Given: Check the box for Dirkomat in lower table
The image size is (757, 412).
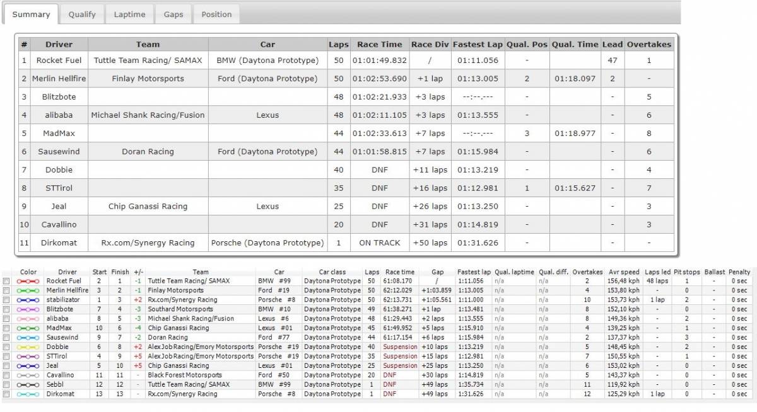Looking at the screenshot, I should 6,394.
